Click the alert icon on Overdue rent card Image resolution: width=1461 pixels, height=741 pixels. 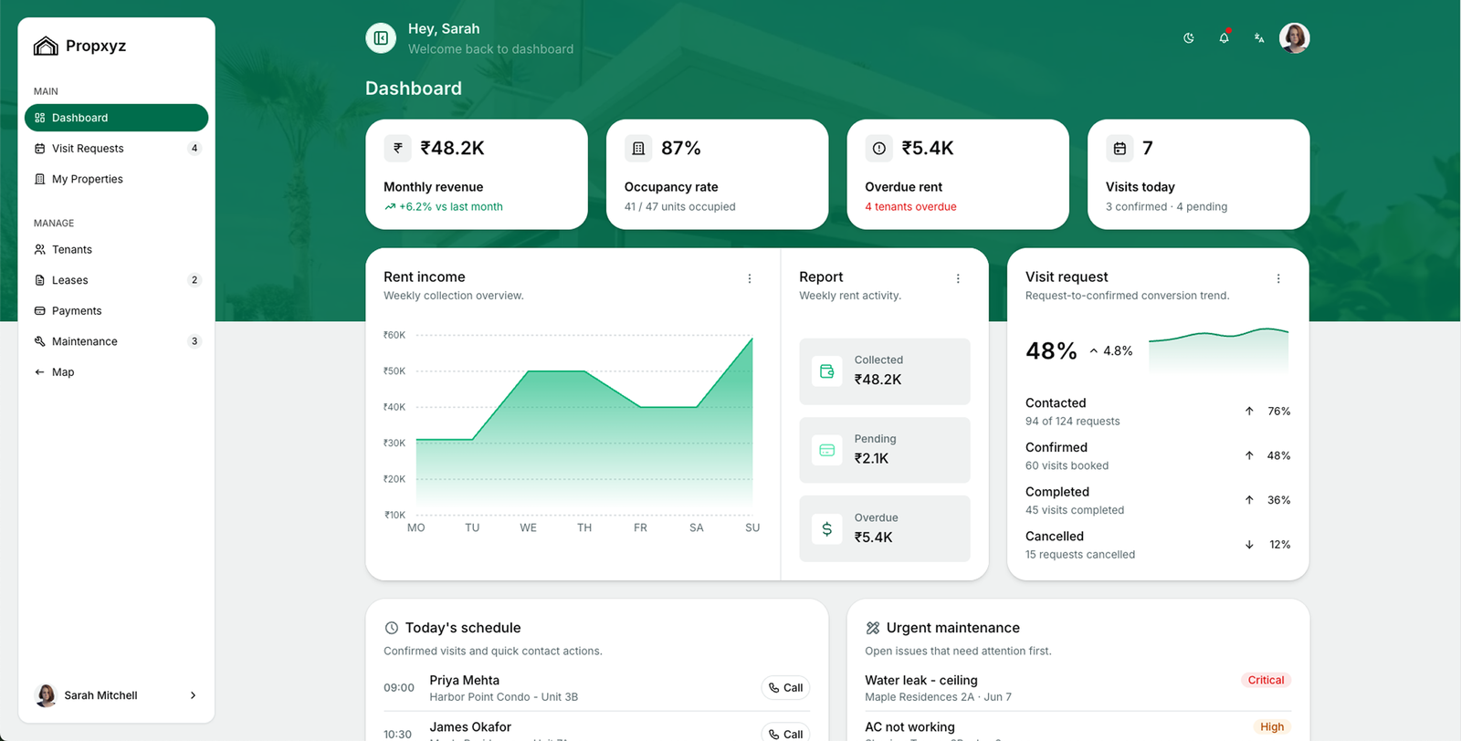[878, 148]
